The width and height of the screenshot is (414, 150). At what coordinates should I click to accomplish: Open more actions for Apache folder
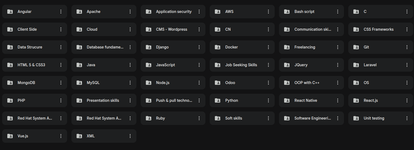[x=130, y=12]
